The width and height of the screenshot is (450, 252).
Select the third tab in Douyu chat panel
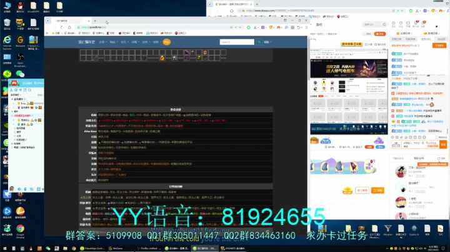426,39
